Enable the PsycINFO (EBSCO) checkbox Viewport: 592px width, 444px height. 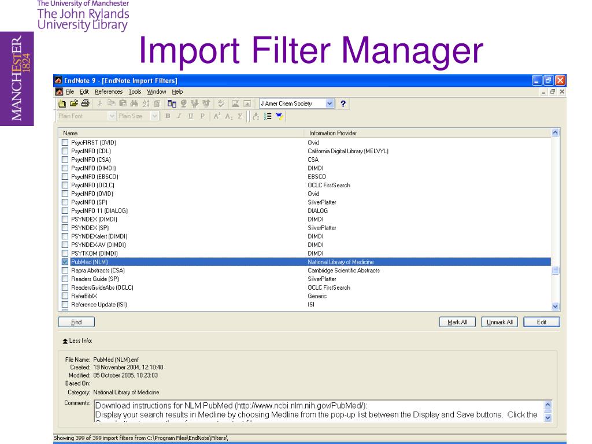tap(65, 177)
